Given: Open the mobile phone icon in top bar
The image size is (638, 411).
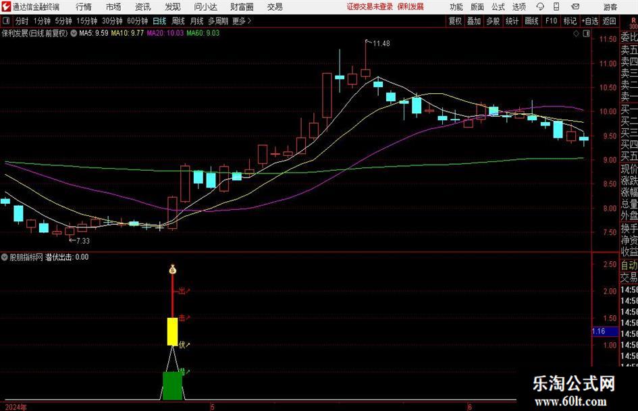Looking at the screenshot, I should coord(556,7).
